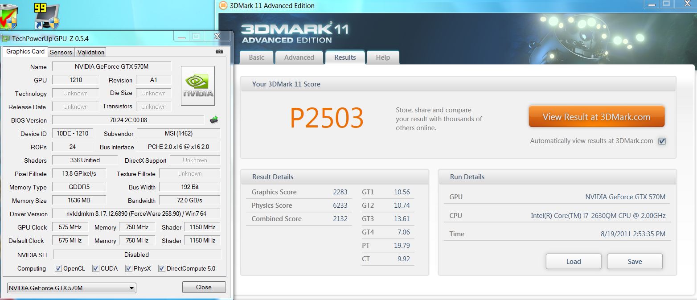This screenshot has width=697, height=300.
Task: Click View Result at 3DMark.com button
Action: tap(596, 117)
